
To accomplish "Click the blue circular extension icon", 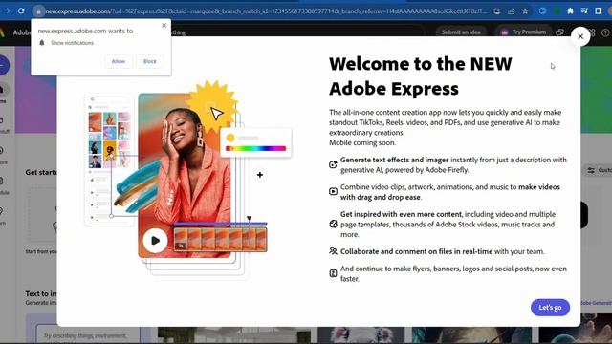I will point(542,11).
